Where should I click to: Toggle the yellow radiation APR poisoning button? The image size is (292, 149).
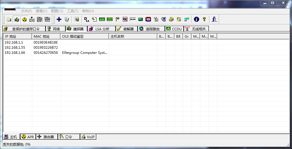tap(24, 19)
